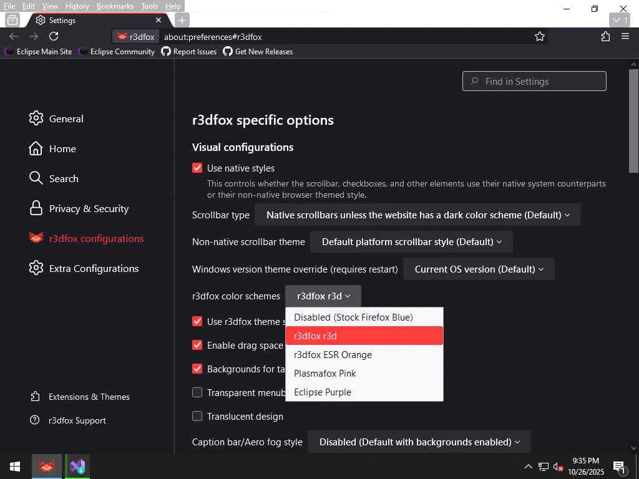The image size is (639, 479).
Task: Open the notification center icon
Action: coord(618,467)
